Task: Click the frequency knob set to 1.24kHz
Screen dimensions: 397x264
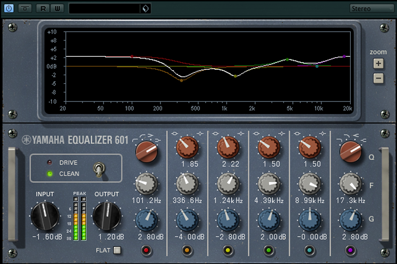Action: 228,184
